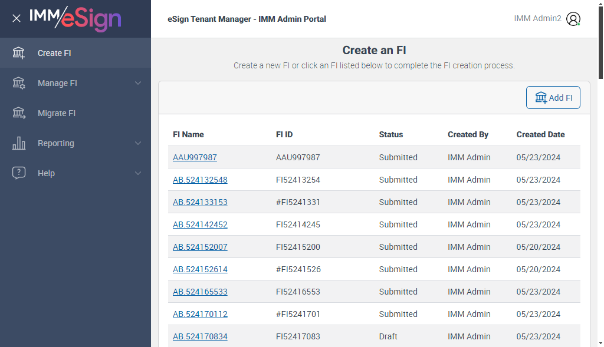Image resolution: width=604 pixels, height=347 pixels.
Task: Select the Create FI menu item
Action: point(54,53)
